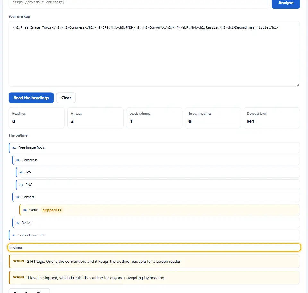Select the 'JPG' H3 outline row
This screenshot has height=293, width=308.
point(158,173)
